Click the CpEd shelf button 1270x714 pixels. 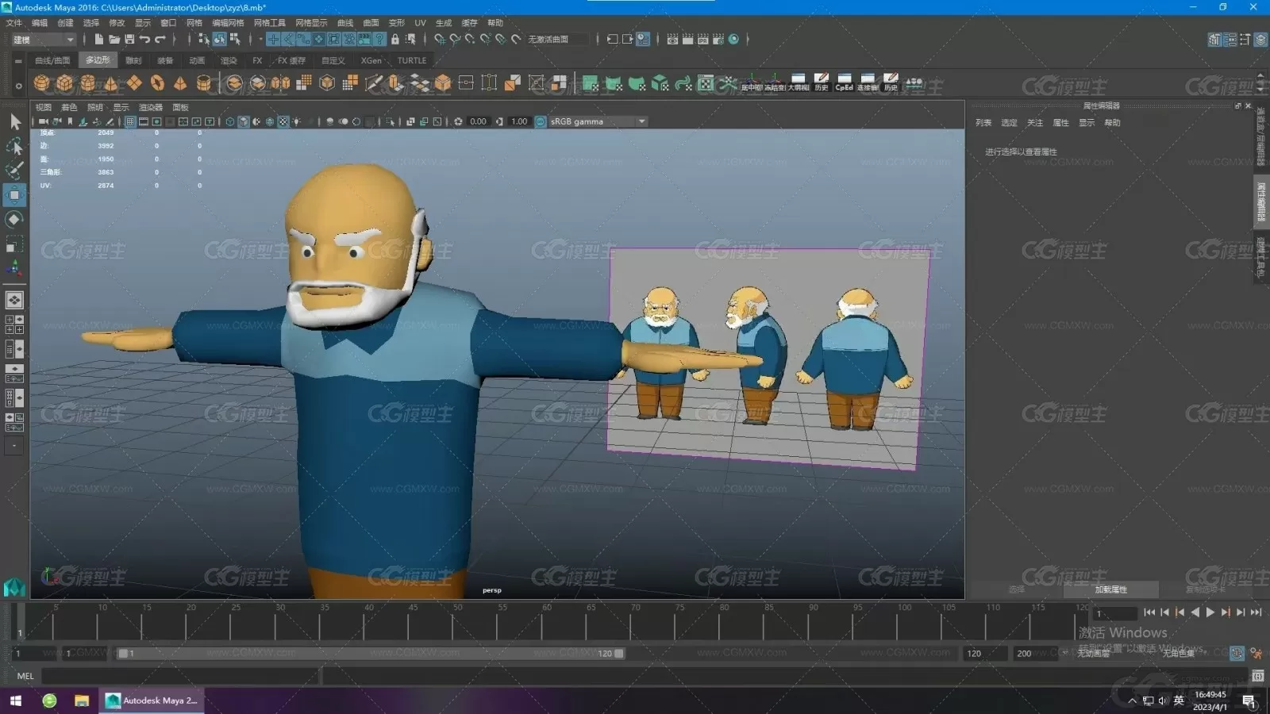tap(844, 83)
